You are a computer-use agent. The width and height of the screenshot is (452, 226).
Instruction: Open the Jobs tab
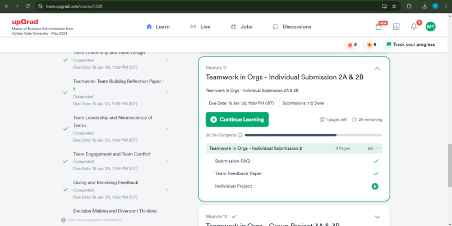242,27
